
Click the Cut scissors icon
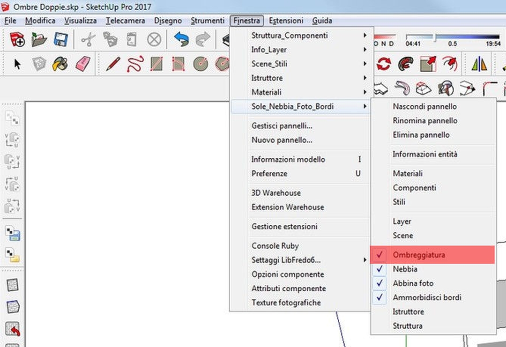[88, 40]
